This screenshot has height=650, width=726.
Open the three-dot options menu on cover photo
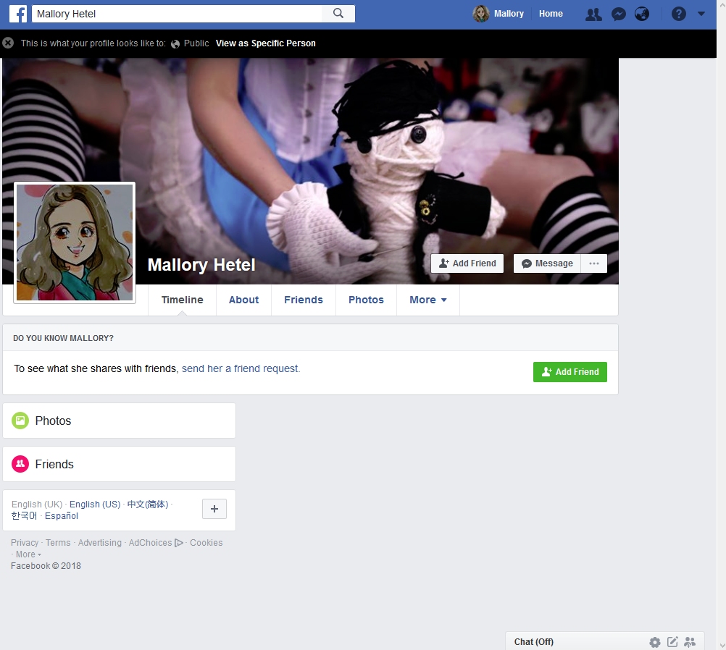[594, 263]
